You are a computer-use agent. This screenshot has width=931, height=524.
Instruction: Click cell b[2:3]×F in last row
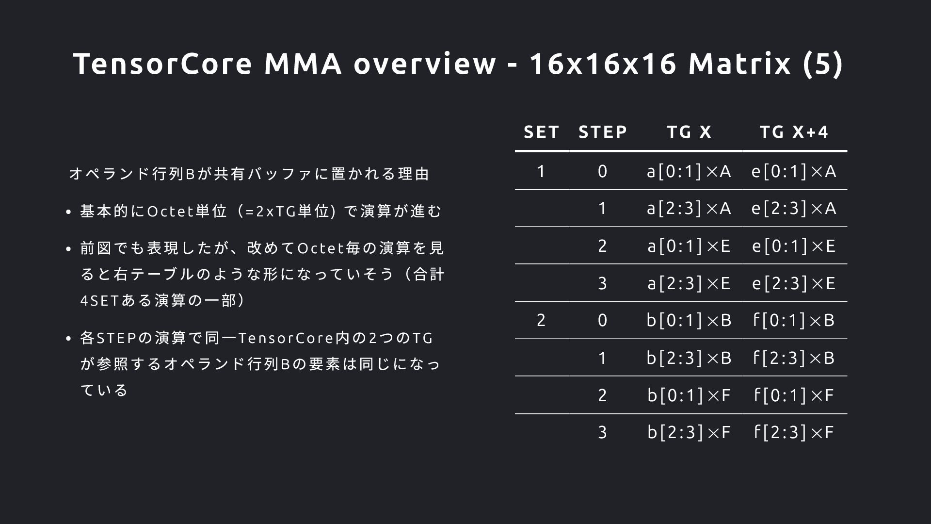click(689, 432)
